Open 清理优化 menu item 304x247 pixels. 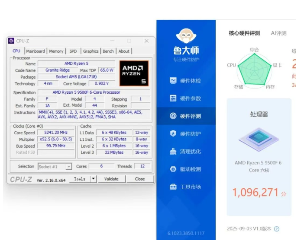[x=186, y=152]
